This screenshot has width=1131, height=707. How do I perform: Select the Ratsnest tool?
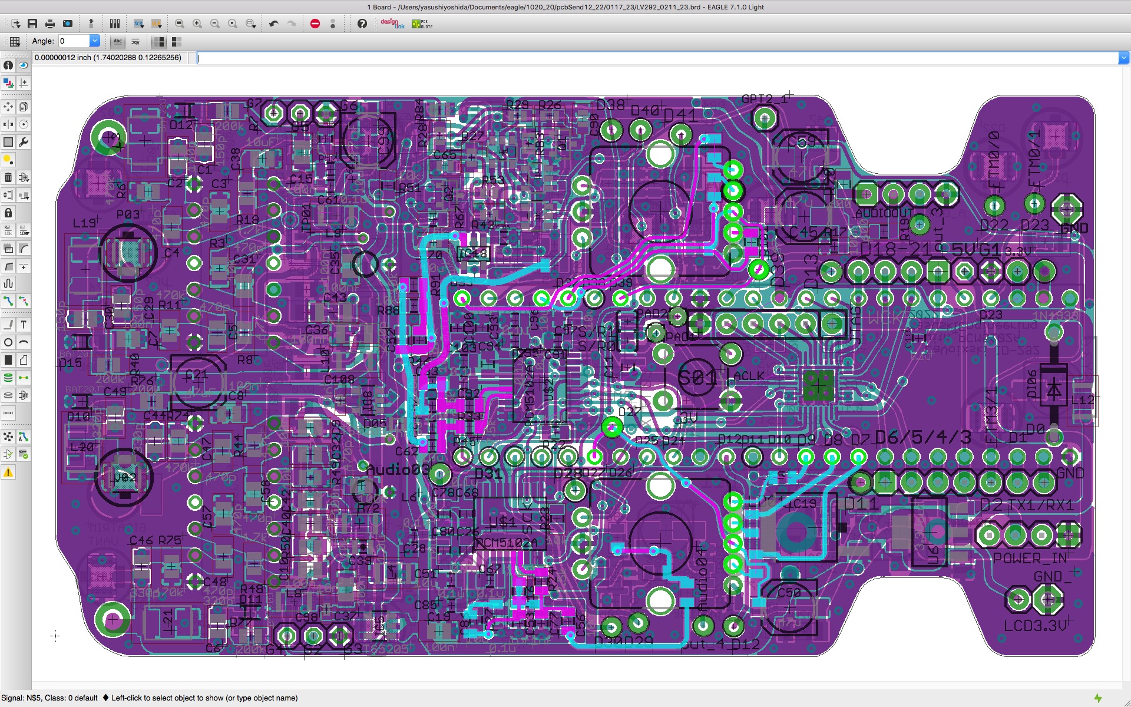(8, 437)
